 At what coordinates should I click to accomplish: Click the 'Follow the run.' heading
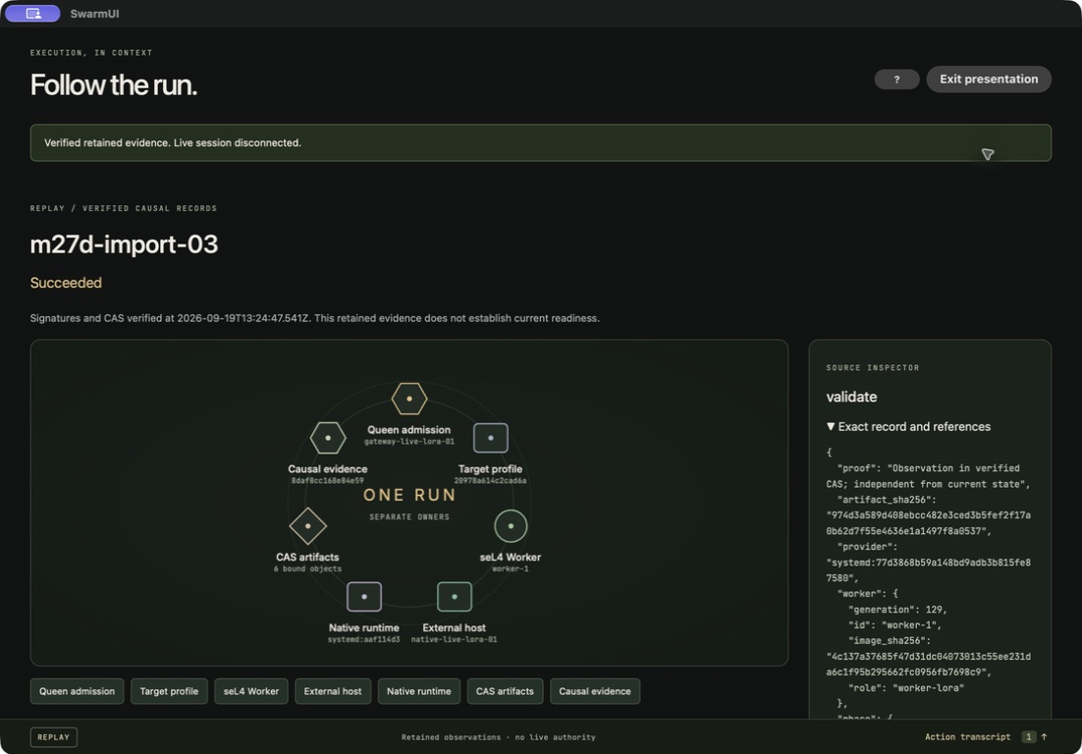(114, 84)
